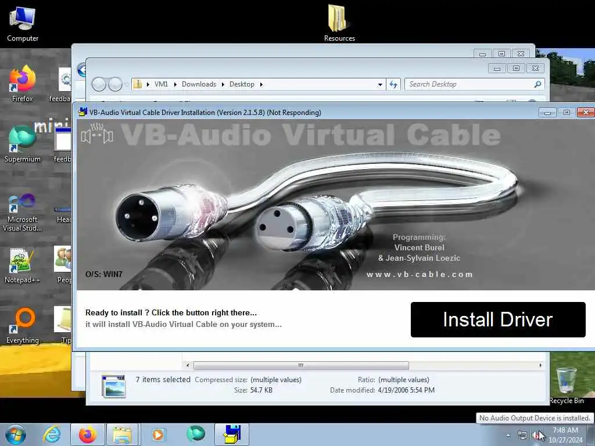Minimize the Desktop Explorer window

497,69
